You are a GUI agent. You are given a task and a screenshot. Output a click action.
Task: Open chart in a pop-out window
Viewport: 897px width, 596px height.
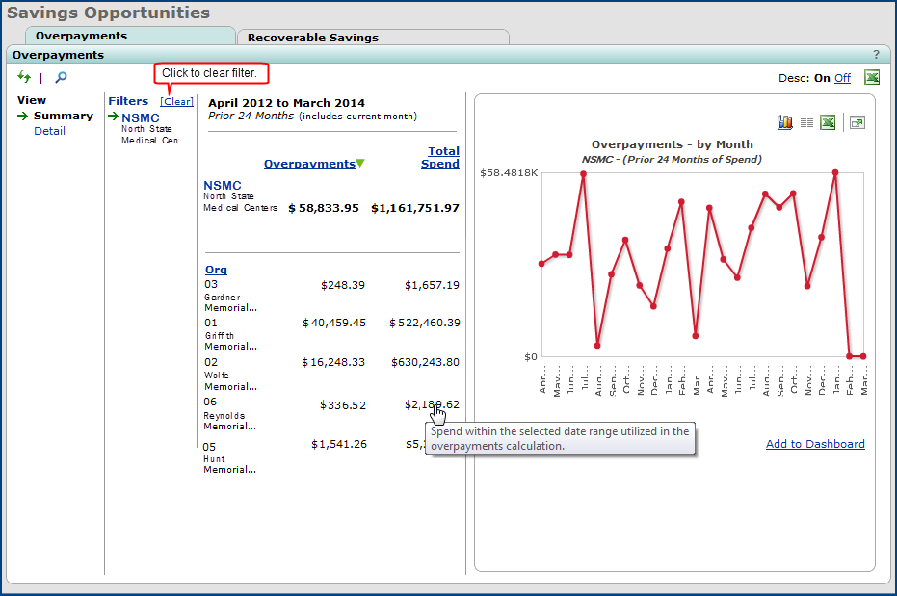[x=857, y=122]
